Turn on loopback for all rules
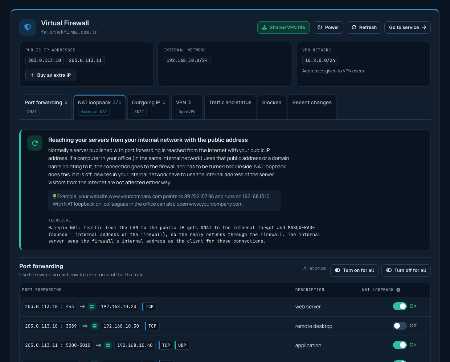The height and width of the screenshot is (362, 450). (355, 270)
